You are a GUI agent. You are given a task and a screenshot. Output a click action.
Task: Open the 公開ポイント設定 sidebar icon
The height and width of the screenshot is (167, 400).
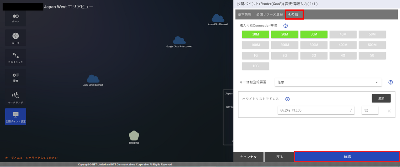pos(16,117)
